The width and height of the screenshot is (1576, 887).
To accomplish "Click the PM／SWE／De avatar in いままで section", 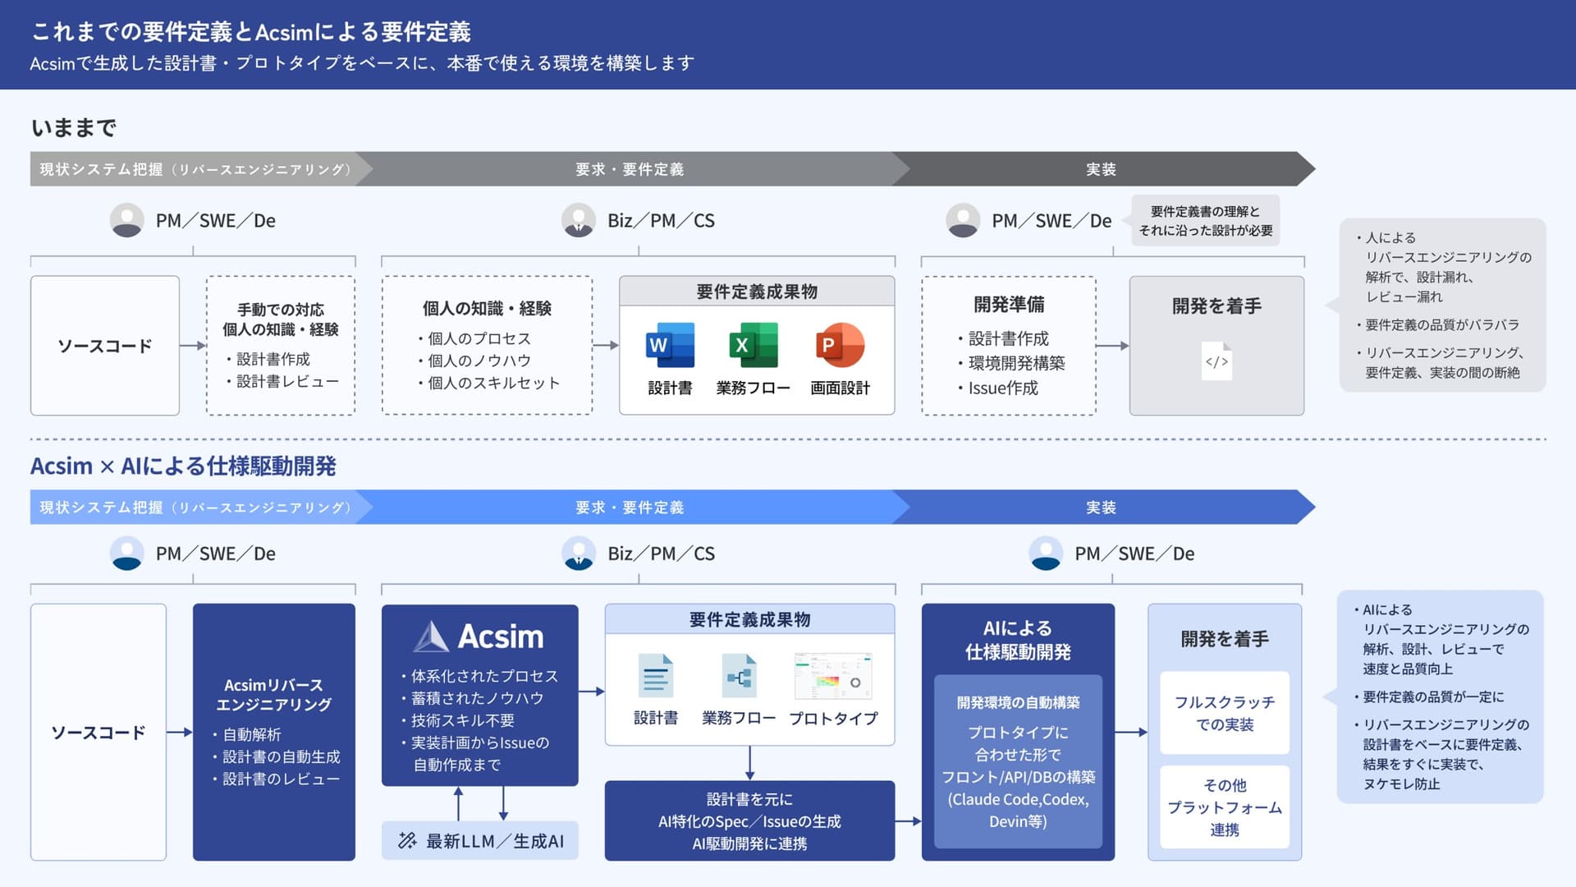I will (x=127, y=219).
